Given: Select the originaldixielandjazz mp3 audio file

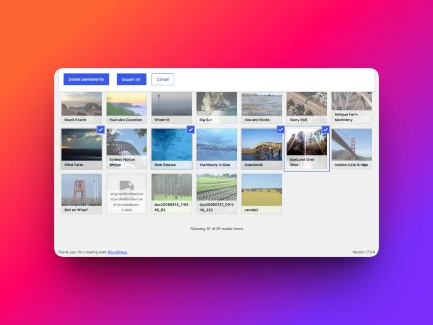Looking at the screenshot, I should coord(126,194).
